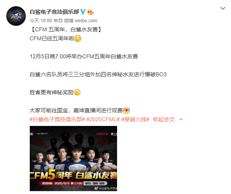Image resolution: width=231 pixels, height=194 pixels.
Task: Click the blue verified V badge
Action: click(x=83, y=12)
